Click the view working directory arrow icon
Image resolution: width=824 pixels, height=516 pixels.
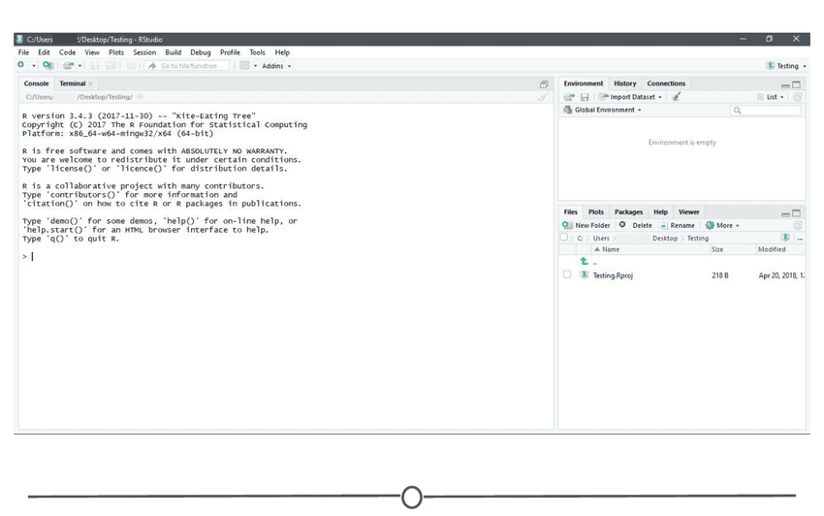click(x=140, y=97)
